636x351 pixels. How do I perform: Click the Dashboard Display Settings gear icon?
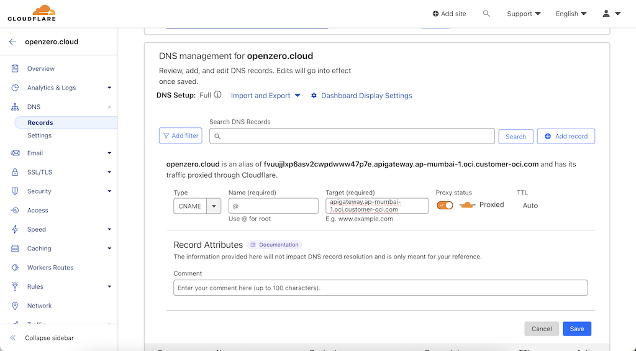314,96
